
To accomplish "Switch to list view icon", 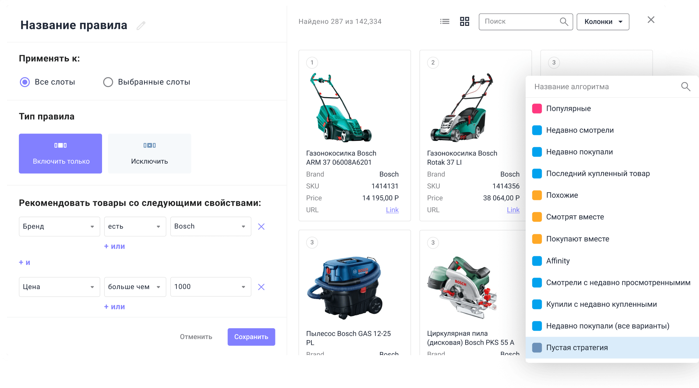I will pos(445,22).
